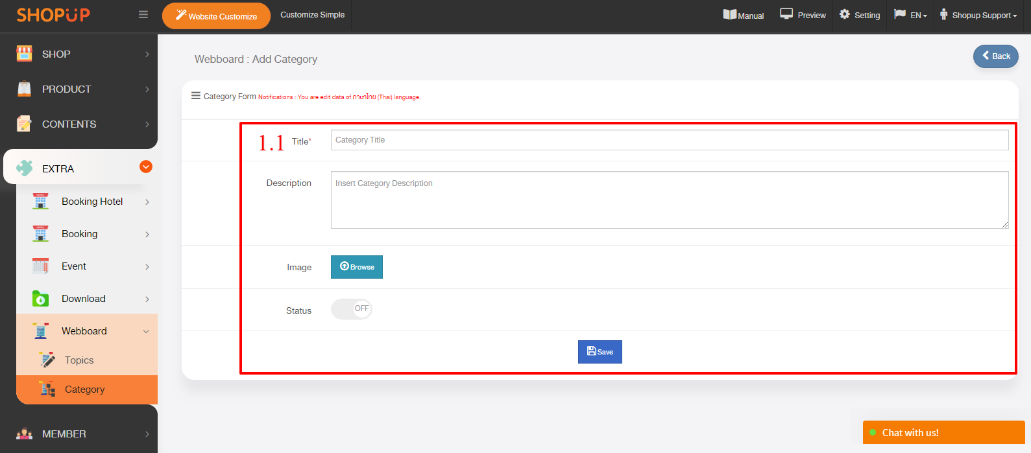Image resolution: width=1031 pixels, height=453 pixels.
Task: Click the green chat status dot
Action: coord(873,432)
